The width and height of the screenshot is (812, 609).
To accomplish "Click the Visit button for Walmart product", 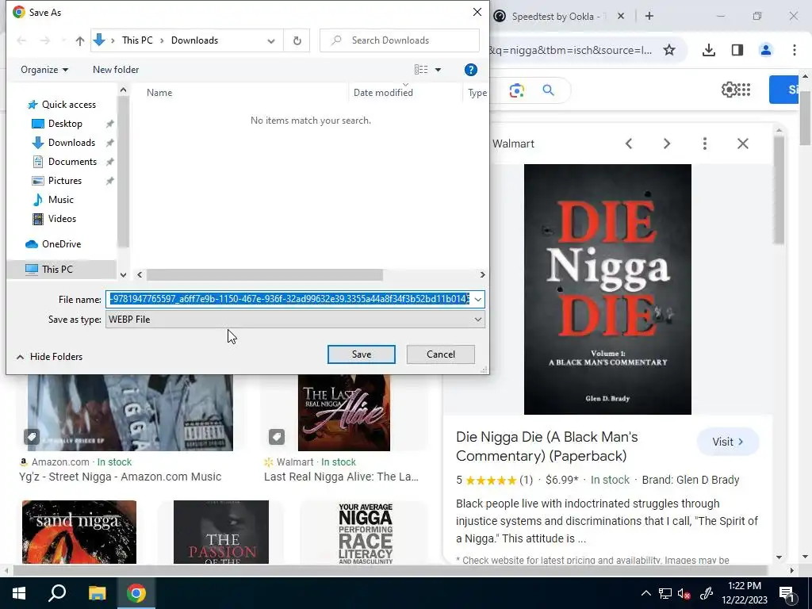I will [728, 442].
